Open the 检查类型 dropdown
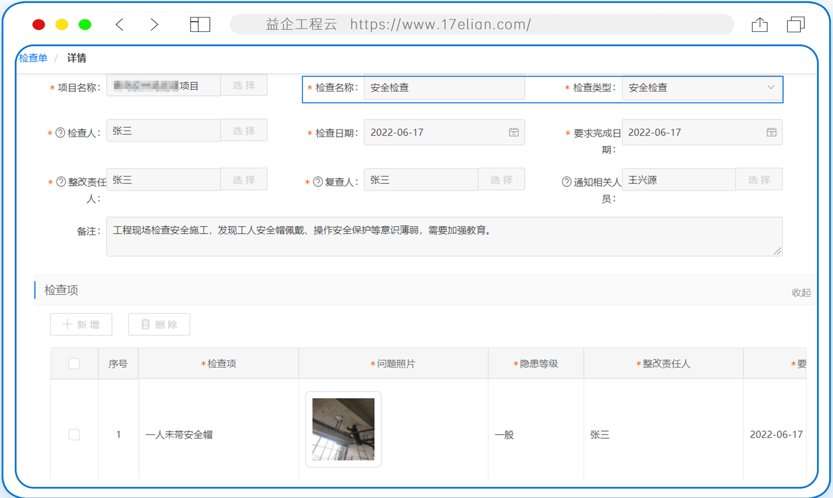The height and width of the screenshot is (498, 833). pyautogui.click(x=702, y=88)
